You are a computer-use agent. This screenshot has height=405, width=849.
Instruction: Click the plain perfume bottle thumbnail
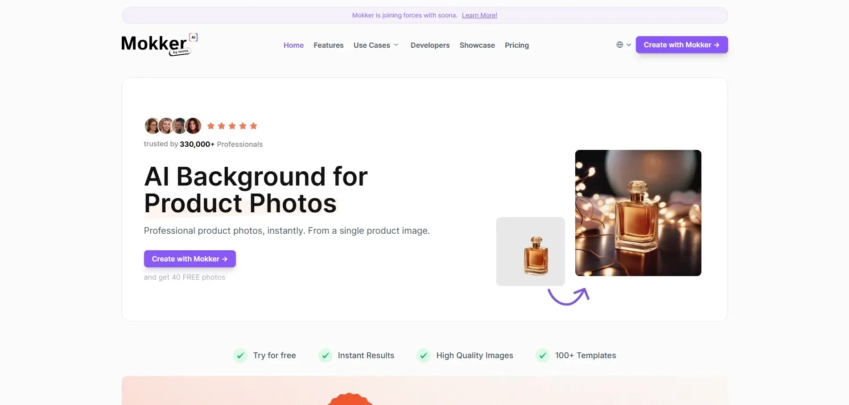point(531,252)
